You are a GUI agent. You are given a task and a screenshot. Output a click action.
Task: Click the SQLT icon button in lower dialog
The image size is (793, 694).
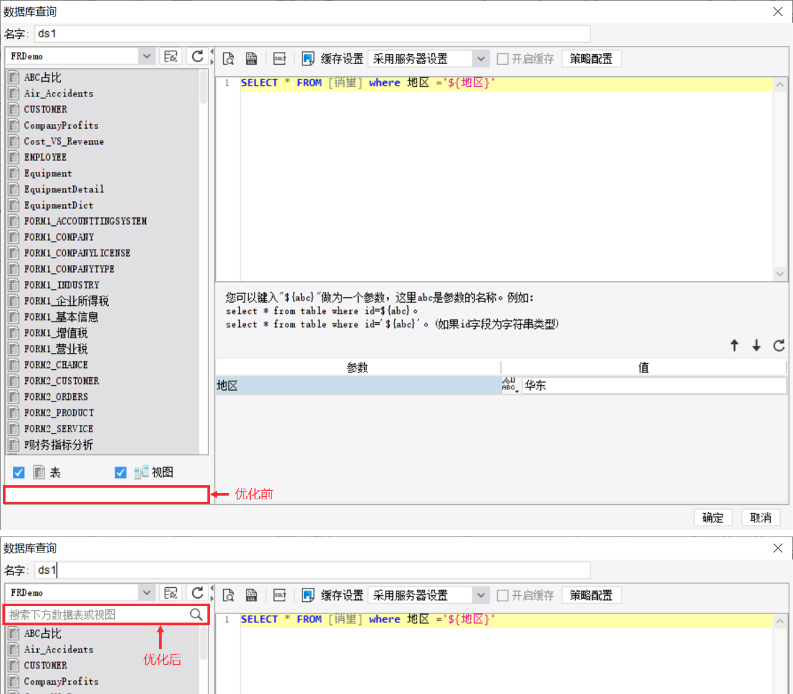pyautogui.click(x=280, y=595)
